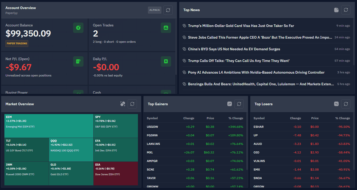Screen dimensions: 357x190
Task: Select the QQQ NASDAQ 100 heatmap tile
Action: (x=71, y=150)
